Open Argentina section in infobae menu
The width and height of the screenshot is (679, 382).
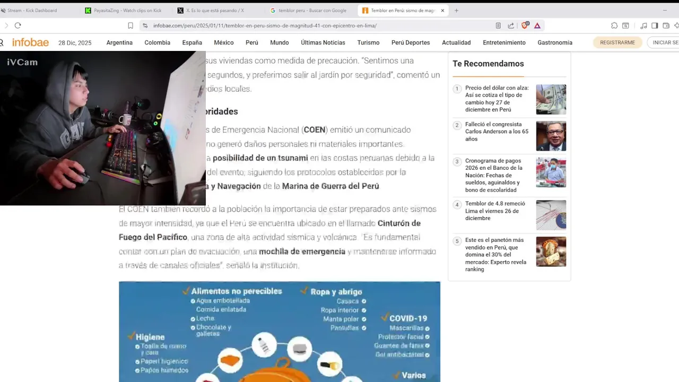point(119,42)
